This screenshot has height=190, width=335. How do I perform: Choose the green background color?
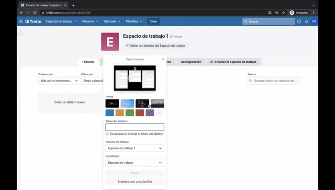click(x=130, y=112)
